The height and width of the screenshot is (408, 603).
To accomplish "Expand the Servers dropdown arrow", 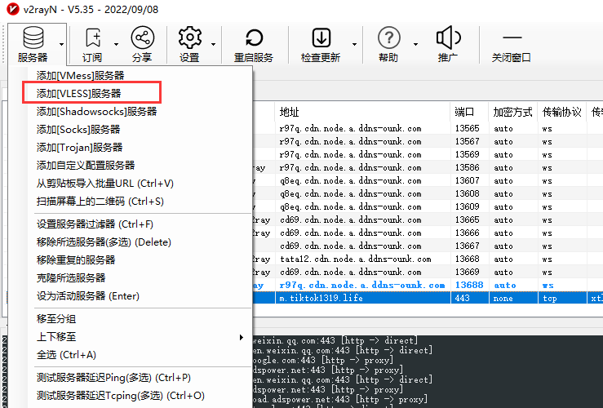I will point(62,44).
